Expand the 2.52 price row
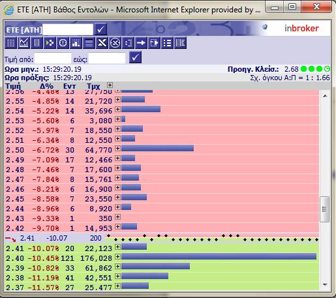 coord(117,128)
